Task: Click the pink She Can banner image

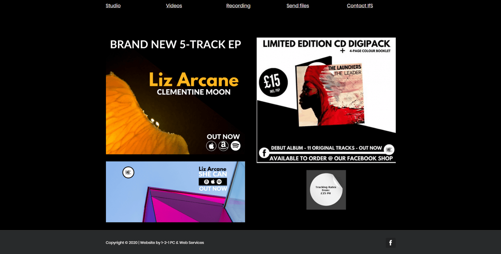Action: (175, 192)
